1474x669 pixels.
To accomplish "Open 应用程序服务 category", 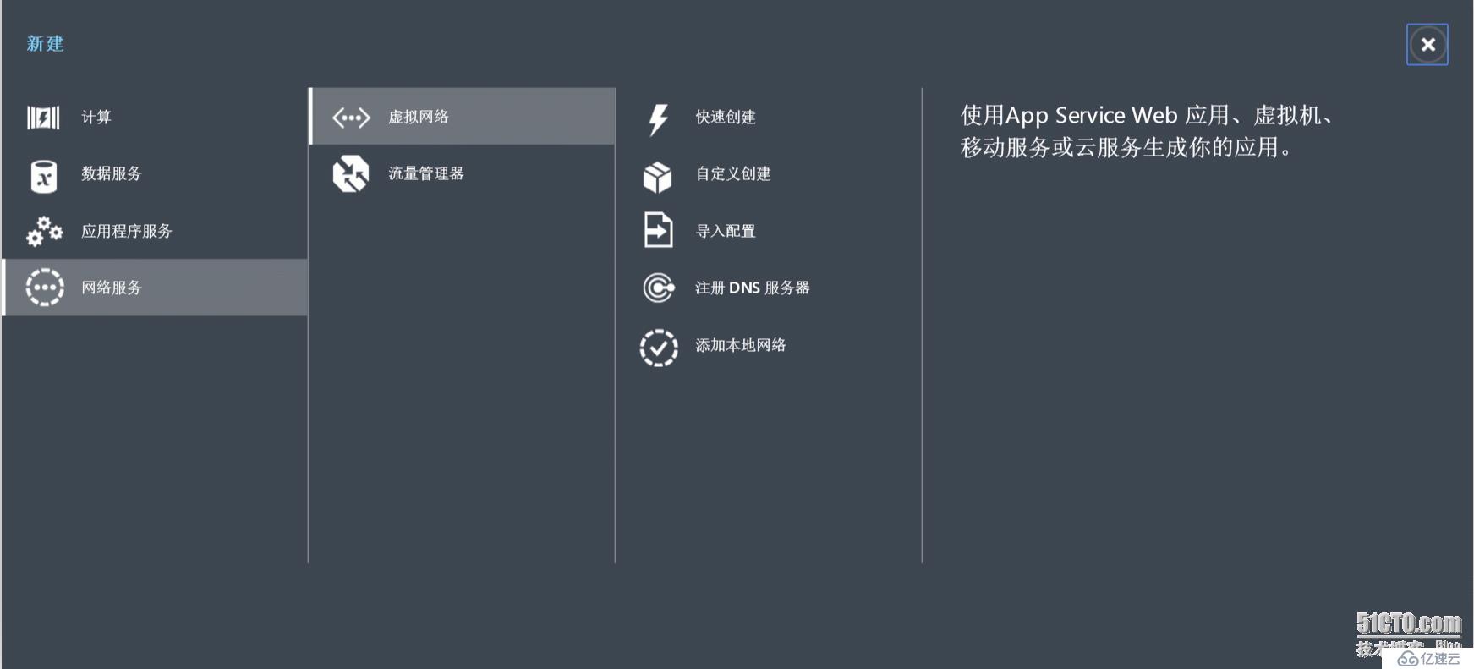I will tap(155, 231).
